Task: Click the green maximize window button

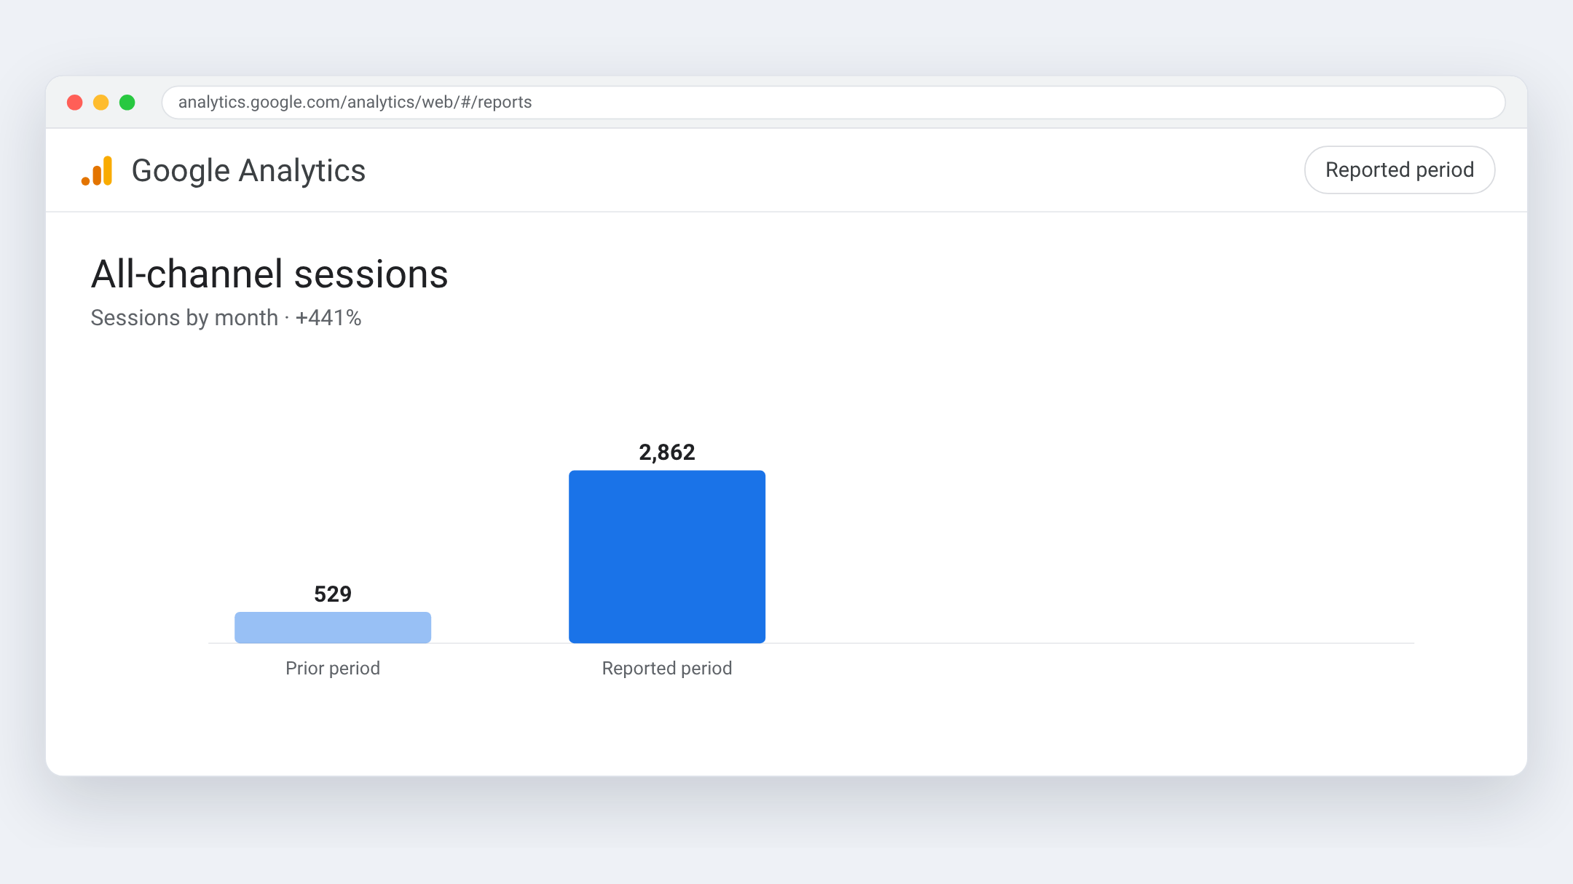Action: pyautogui.click(x=127, y=103)
